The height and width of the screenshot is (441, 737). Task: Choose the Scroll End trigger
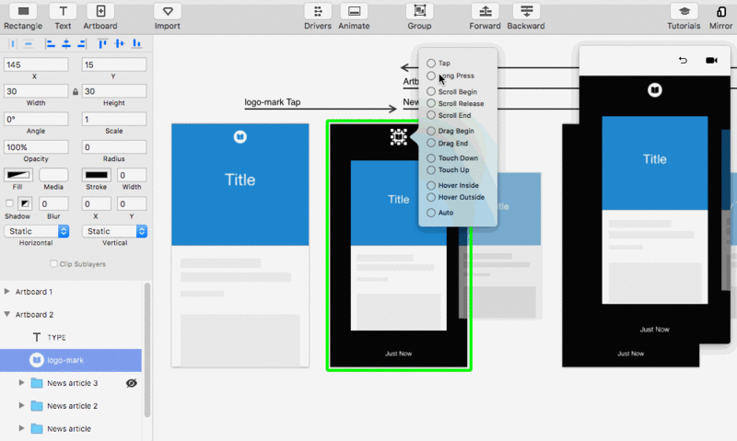[x=431, y=115]
